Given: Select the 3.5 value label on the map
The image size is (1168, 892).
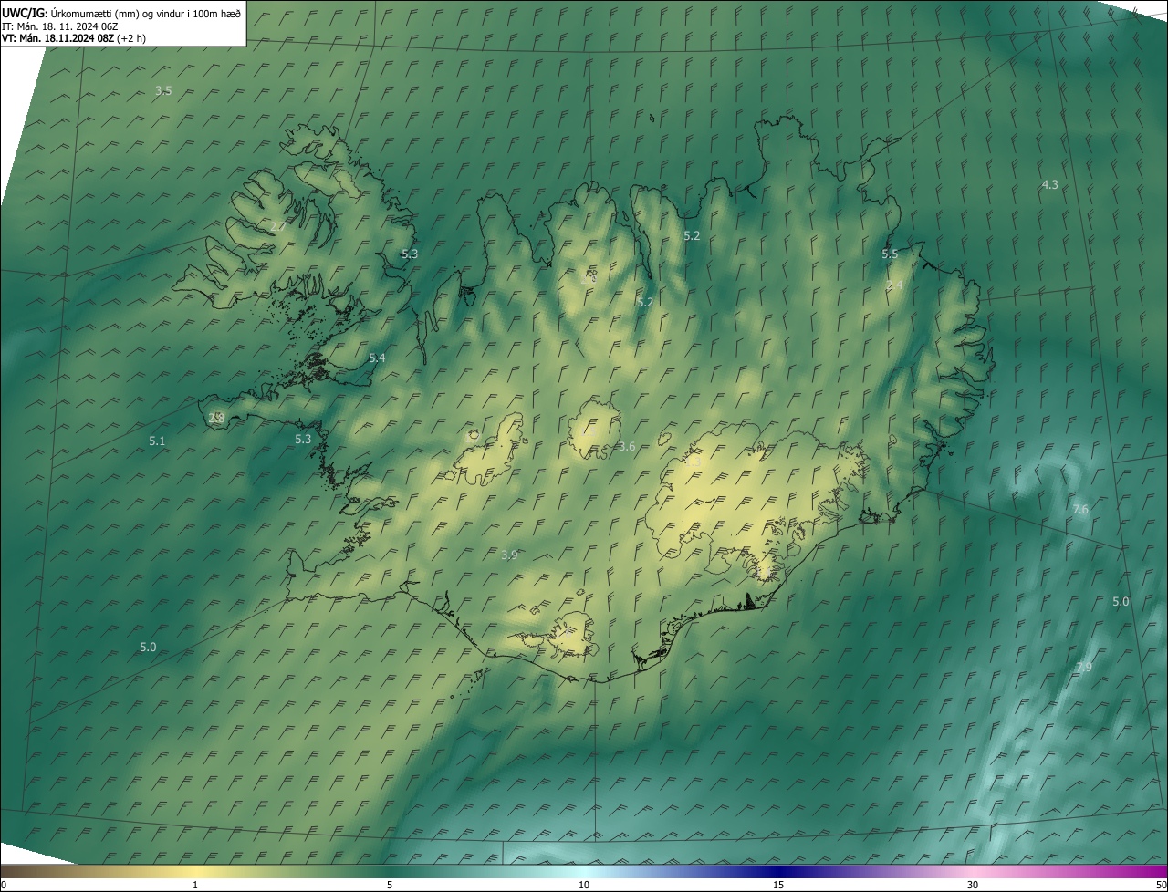Looking at the screenshot, I should coord(163,90).
